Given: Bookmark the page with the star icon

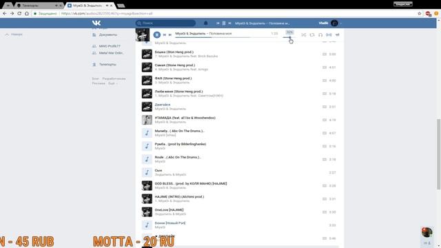Looking at the screenshot, I should click(x=420, y=13).
